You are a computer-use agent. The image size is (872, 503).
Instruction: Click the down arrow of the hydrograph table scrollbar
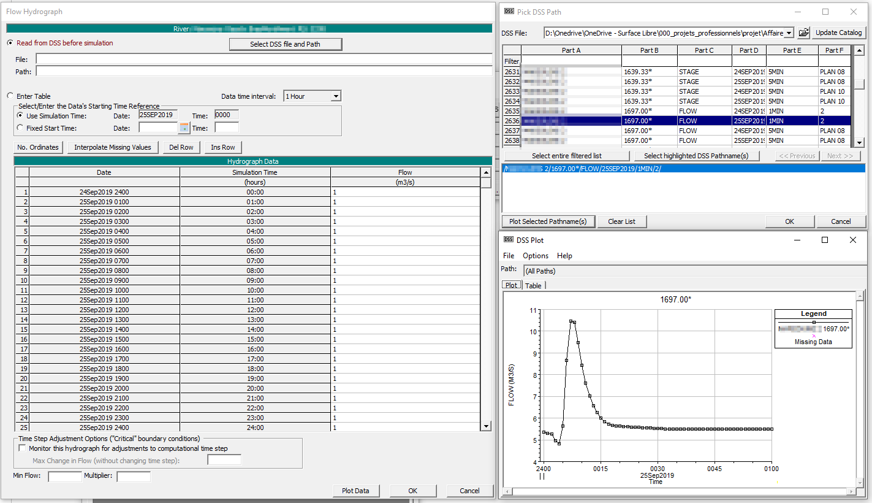coord(486,426)
